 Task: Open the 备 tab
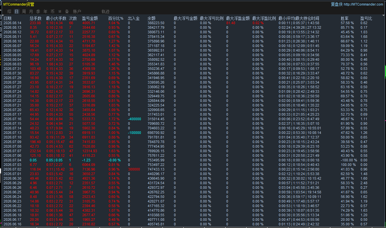coord(67,11)
